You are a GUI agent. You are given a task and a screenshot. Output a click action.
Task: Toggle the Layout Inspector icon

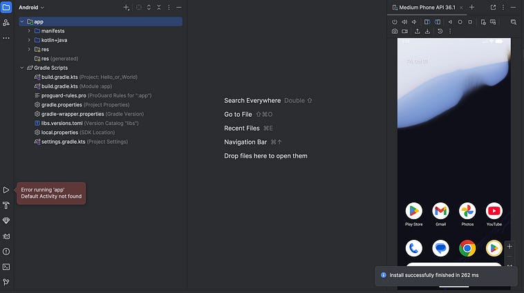[x=514, y=22]
